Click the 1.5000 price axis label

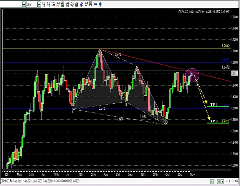(x=235, y=166)
